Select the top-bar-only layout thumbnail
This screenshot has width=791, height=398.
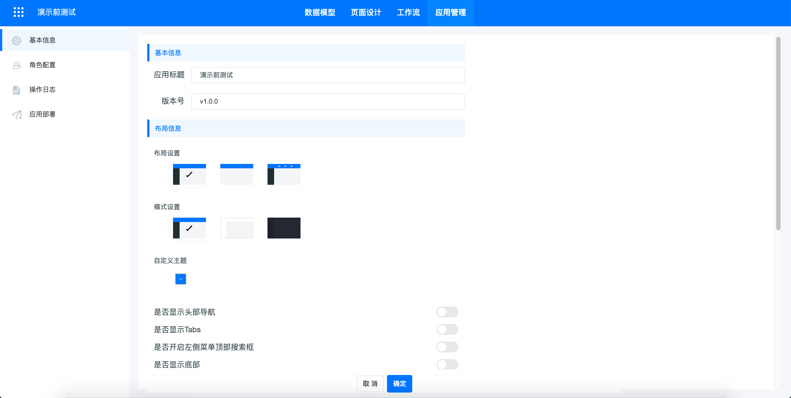click(236, 174)
